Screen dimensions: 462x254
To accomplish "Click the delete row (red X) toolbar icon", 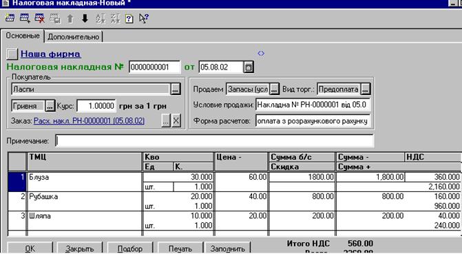I will [40, 19].
